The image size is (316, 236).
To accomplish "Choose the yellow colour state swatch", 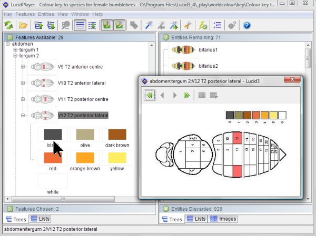I will coord(117,158).
